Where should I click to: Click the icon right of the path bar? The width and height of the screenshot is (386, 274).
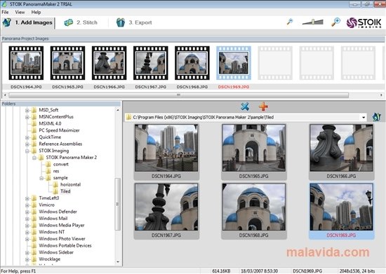[x=376, y=117]
